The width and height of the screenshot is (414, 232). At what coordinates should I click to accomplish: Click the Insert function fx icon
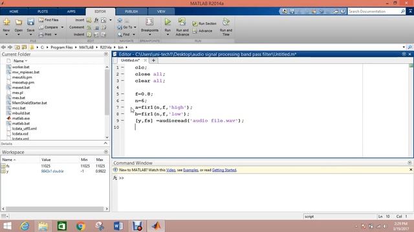click(96, 20)
